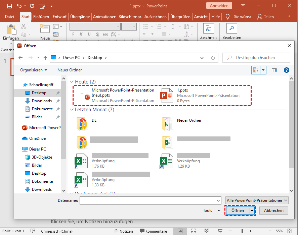
Task: Go up one folder level with the arrow
Action: 45,58
